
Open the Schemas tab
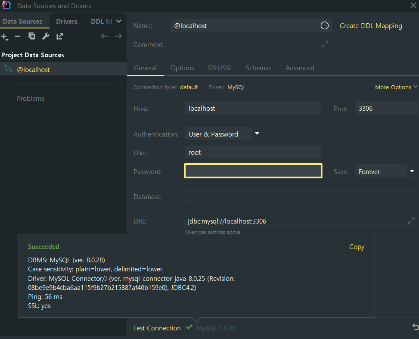pyautogui.click(x=258, y=68)
